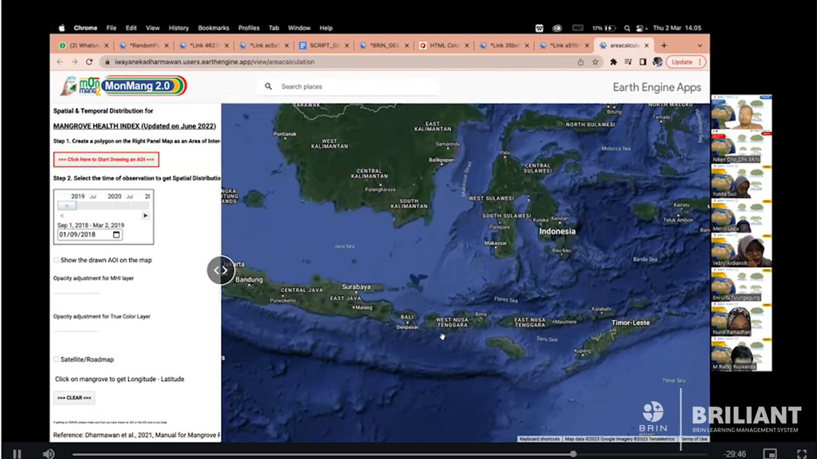
Task: Open the Chrome tab search chevron
Action: click(700, 45)
